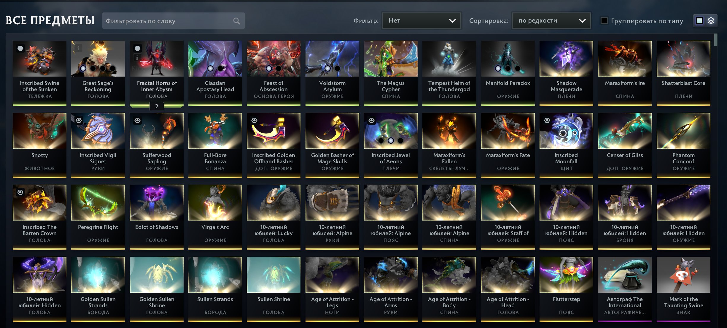Select first style dot on Voidstorm Asylum
This screenshot has width=727, height=328.
327,68
